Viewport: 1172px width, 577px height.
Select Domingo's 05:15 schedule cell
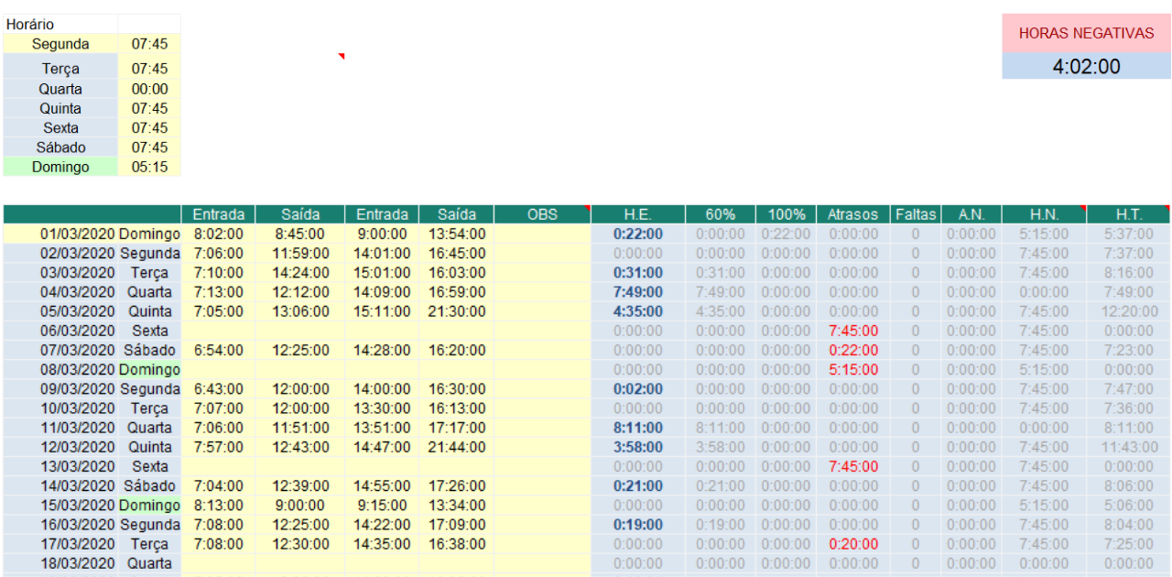149,167
